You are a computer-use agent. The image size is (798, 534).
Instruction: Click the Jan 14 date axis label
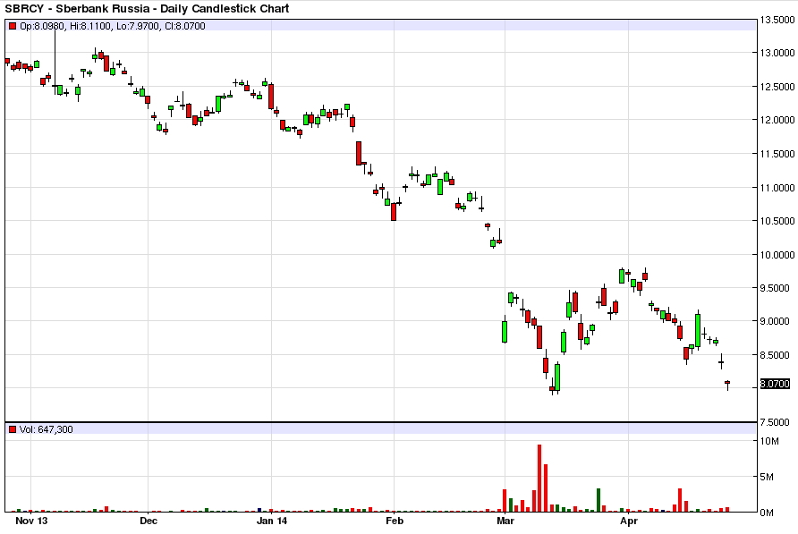pyautogui.click(x=272, y=521)
